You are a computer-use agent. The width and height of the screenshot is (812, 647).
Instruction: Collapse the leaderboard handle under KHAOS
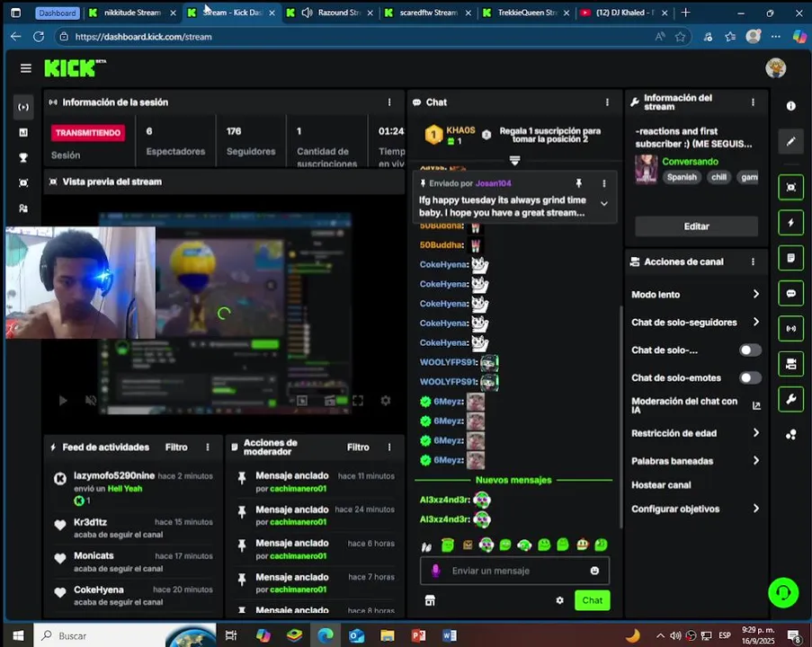point(514,161)
